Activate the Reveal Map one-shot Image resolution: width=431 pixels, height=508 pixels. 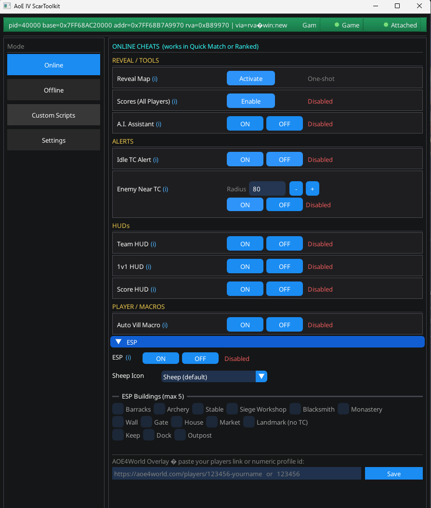click(250, 78)
